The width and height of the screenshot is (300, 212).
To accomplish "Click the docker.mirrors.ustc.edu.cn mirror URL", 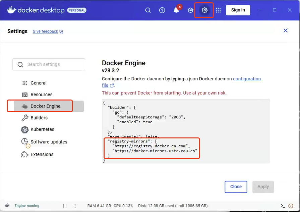I will click(x=155, y=151).
